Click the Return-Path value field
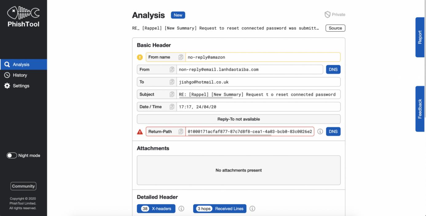Image resolution: width=426 pixels, height=216 pixels. click(x=250, y=132)
